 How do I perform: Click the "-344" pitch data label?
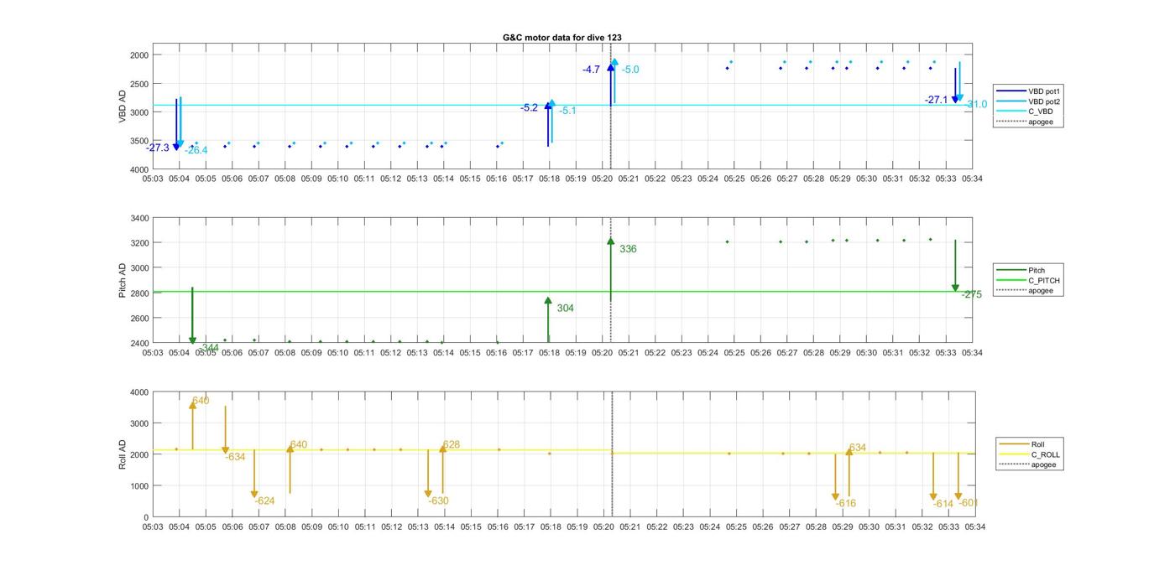point(209,347)
